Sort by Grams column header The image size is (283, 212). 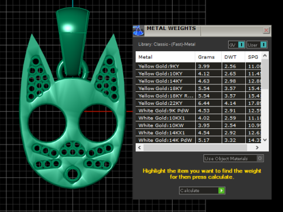208,57
